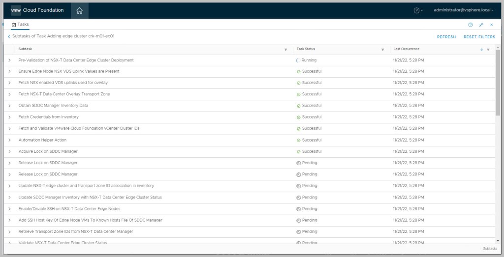Click RESET FILTERS
The height and width of the screenshot is (257, 504).
coord(479,37)
